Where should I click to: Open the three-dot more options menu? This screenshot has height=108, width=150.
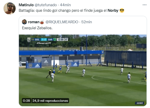(144, 5)
